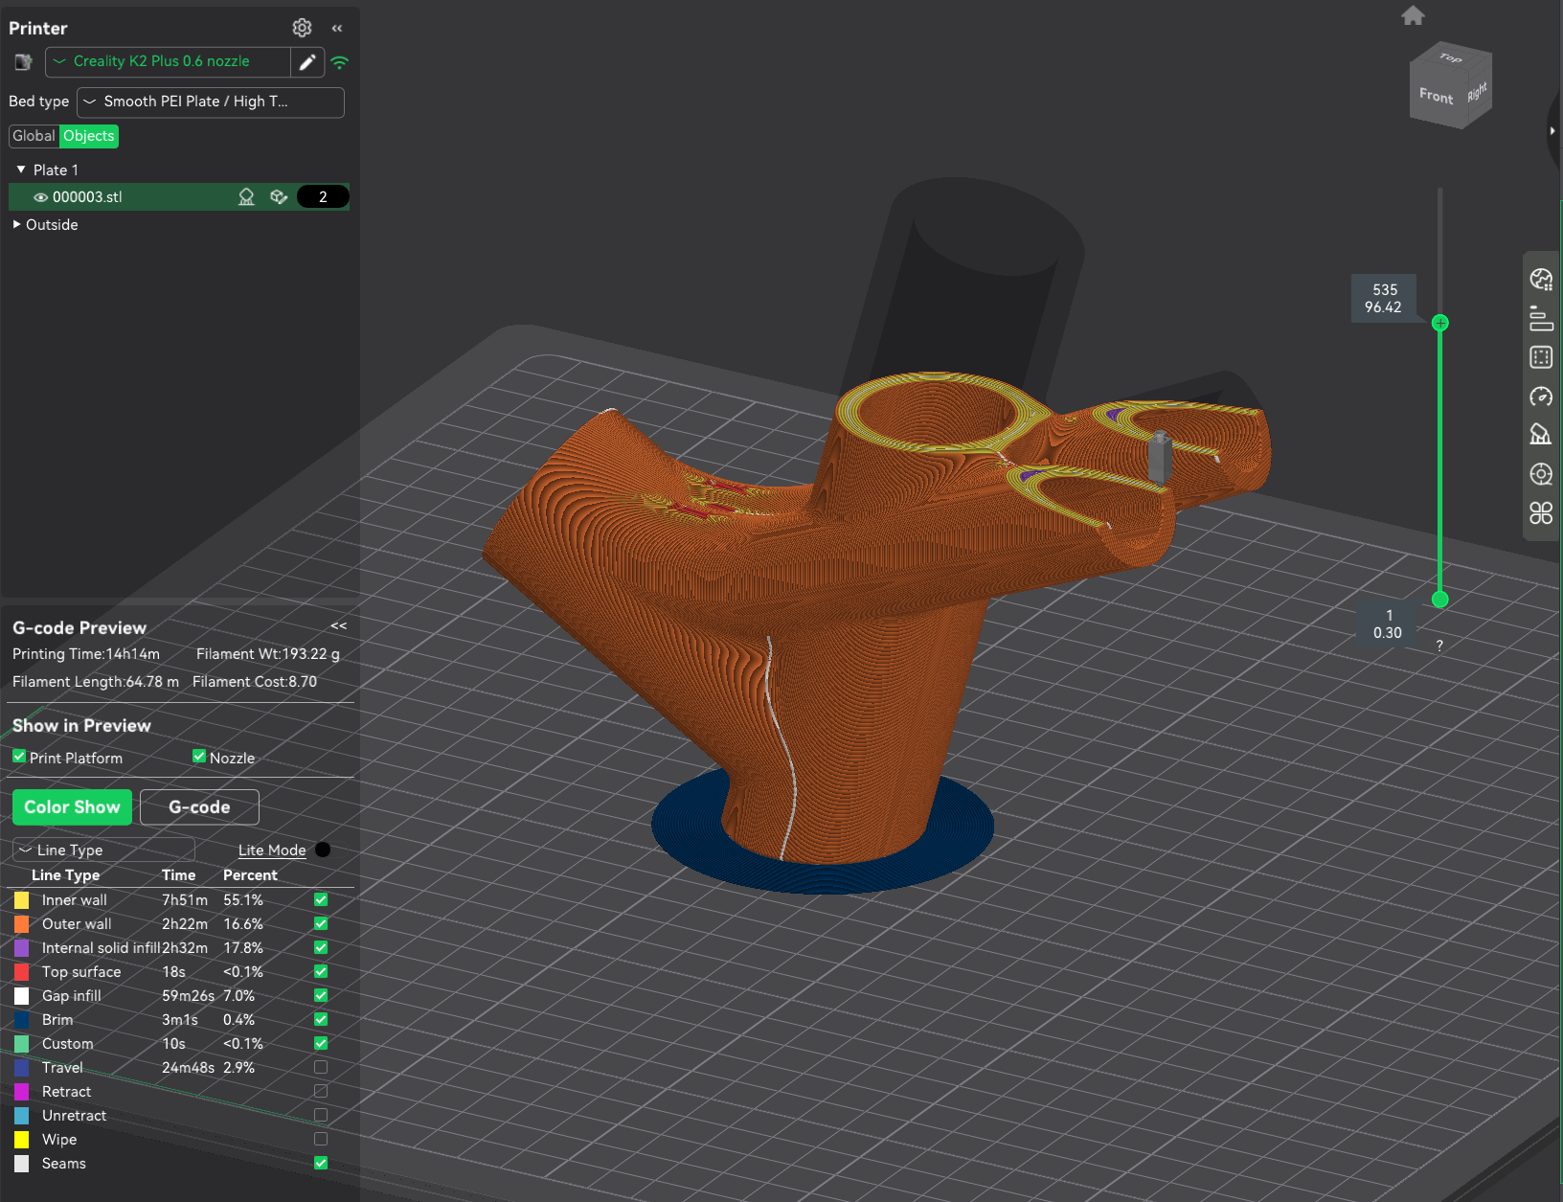Click the mesh edit icon on 000003.stl row
The height and width of the screenshot is (1202, 1563).
tap(279, 196)
